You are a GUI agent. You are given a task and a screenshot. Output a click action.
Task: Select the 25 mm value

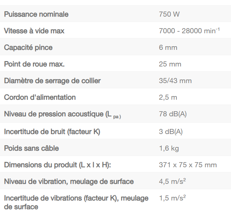pyautogui.click(x=170, y=64)
